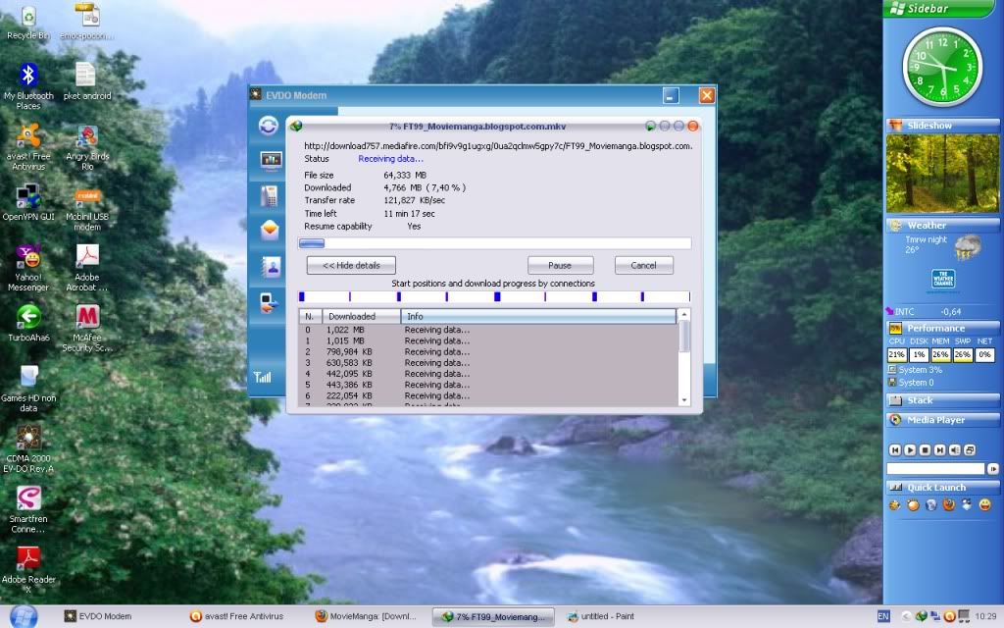Launch Yahoo! Messenger from desktop
The image size is (1004, 628).
pyautogui.click(x=28, y=268)
